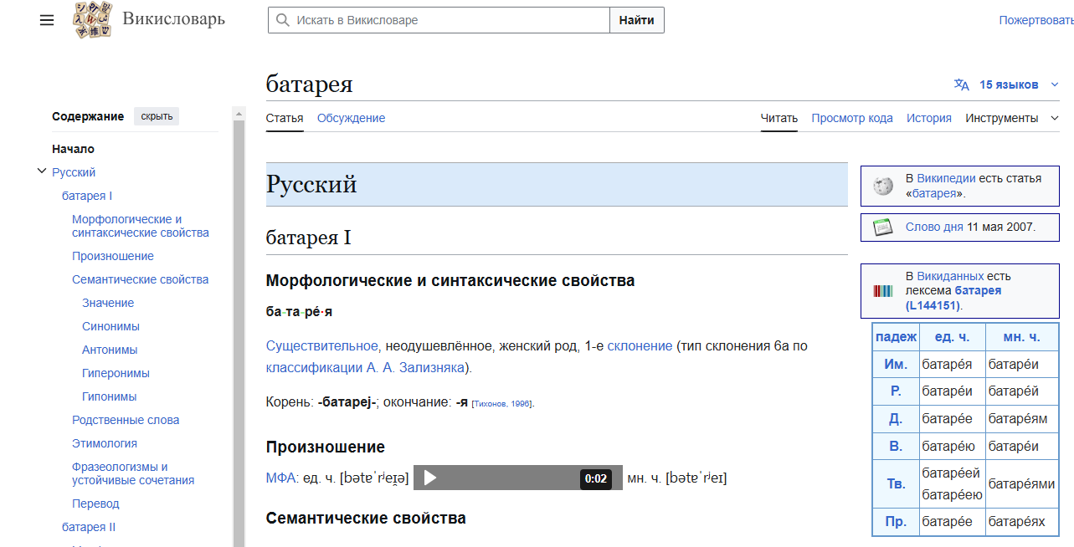Open the Просмотр кода tab

pos(851,118)
